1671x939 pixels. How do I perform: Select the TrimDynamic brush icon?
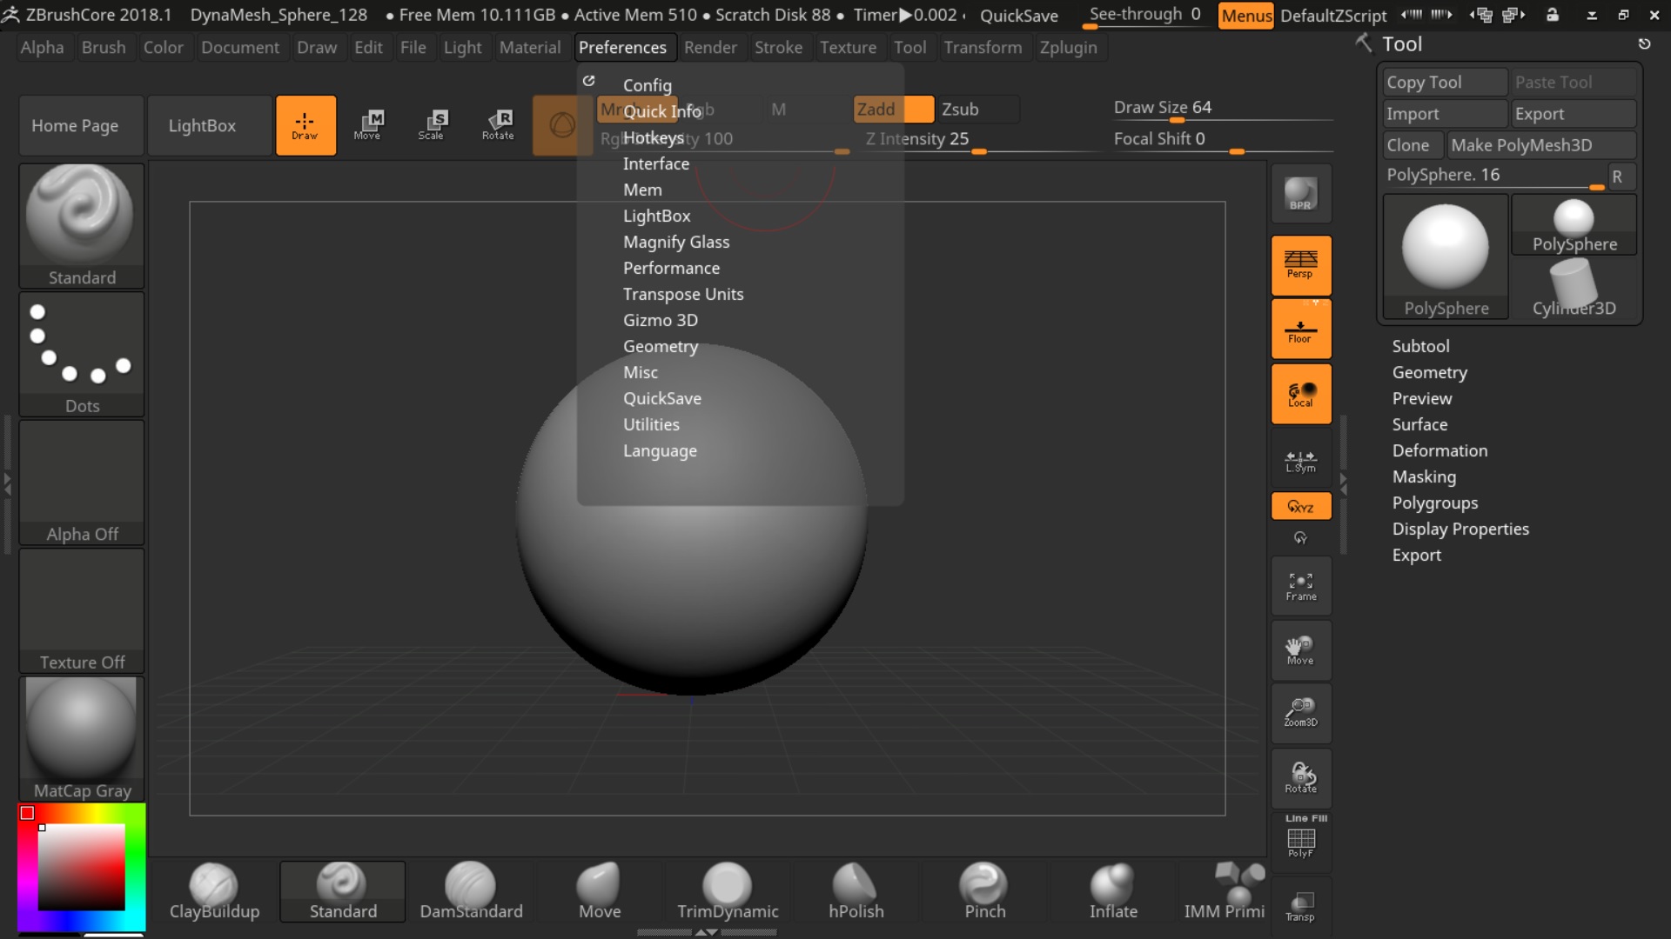click(728, 891)
